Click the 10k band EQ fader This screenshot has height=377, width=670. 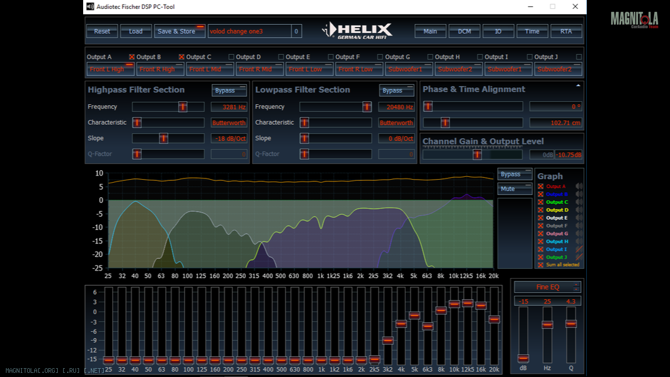click(454, 304)
